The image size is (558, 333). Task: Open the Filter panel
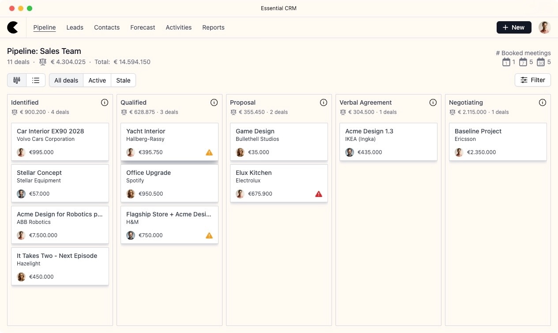[533, 80]
